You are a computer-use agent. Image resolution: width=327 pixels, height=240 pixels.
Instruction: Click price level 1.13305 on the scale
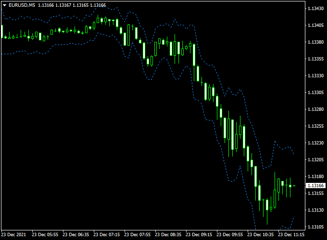coord(316,93)
